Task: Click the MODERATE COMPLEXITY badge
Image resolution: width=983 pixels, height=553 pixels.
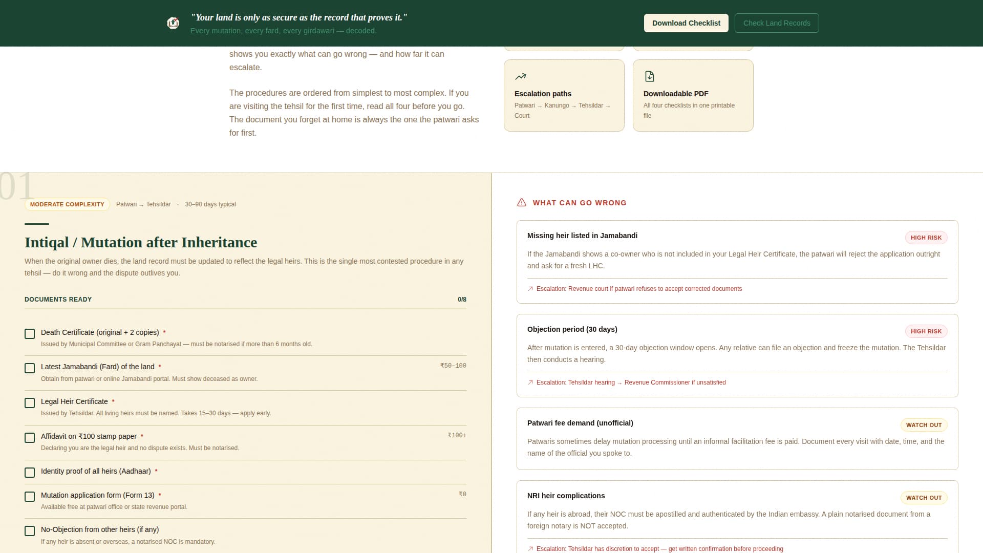Action: coord(67,204)
